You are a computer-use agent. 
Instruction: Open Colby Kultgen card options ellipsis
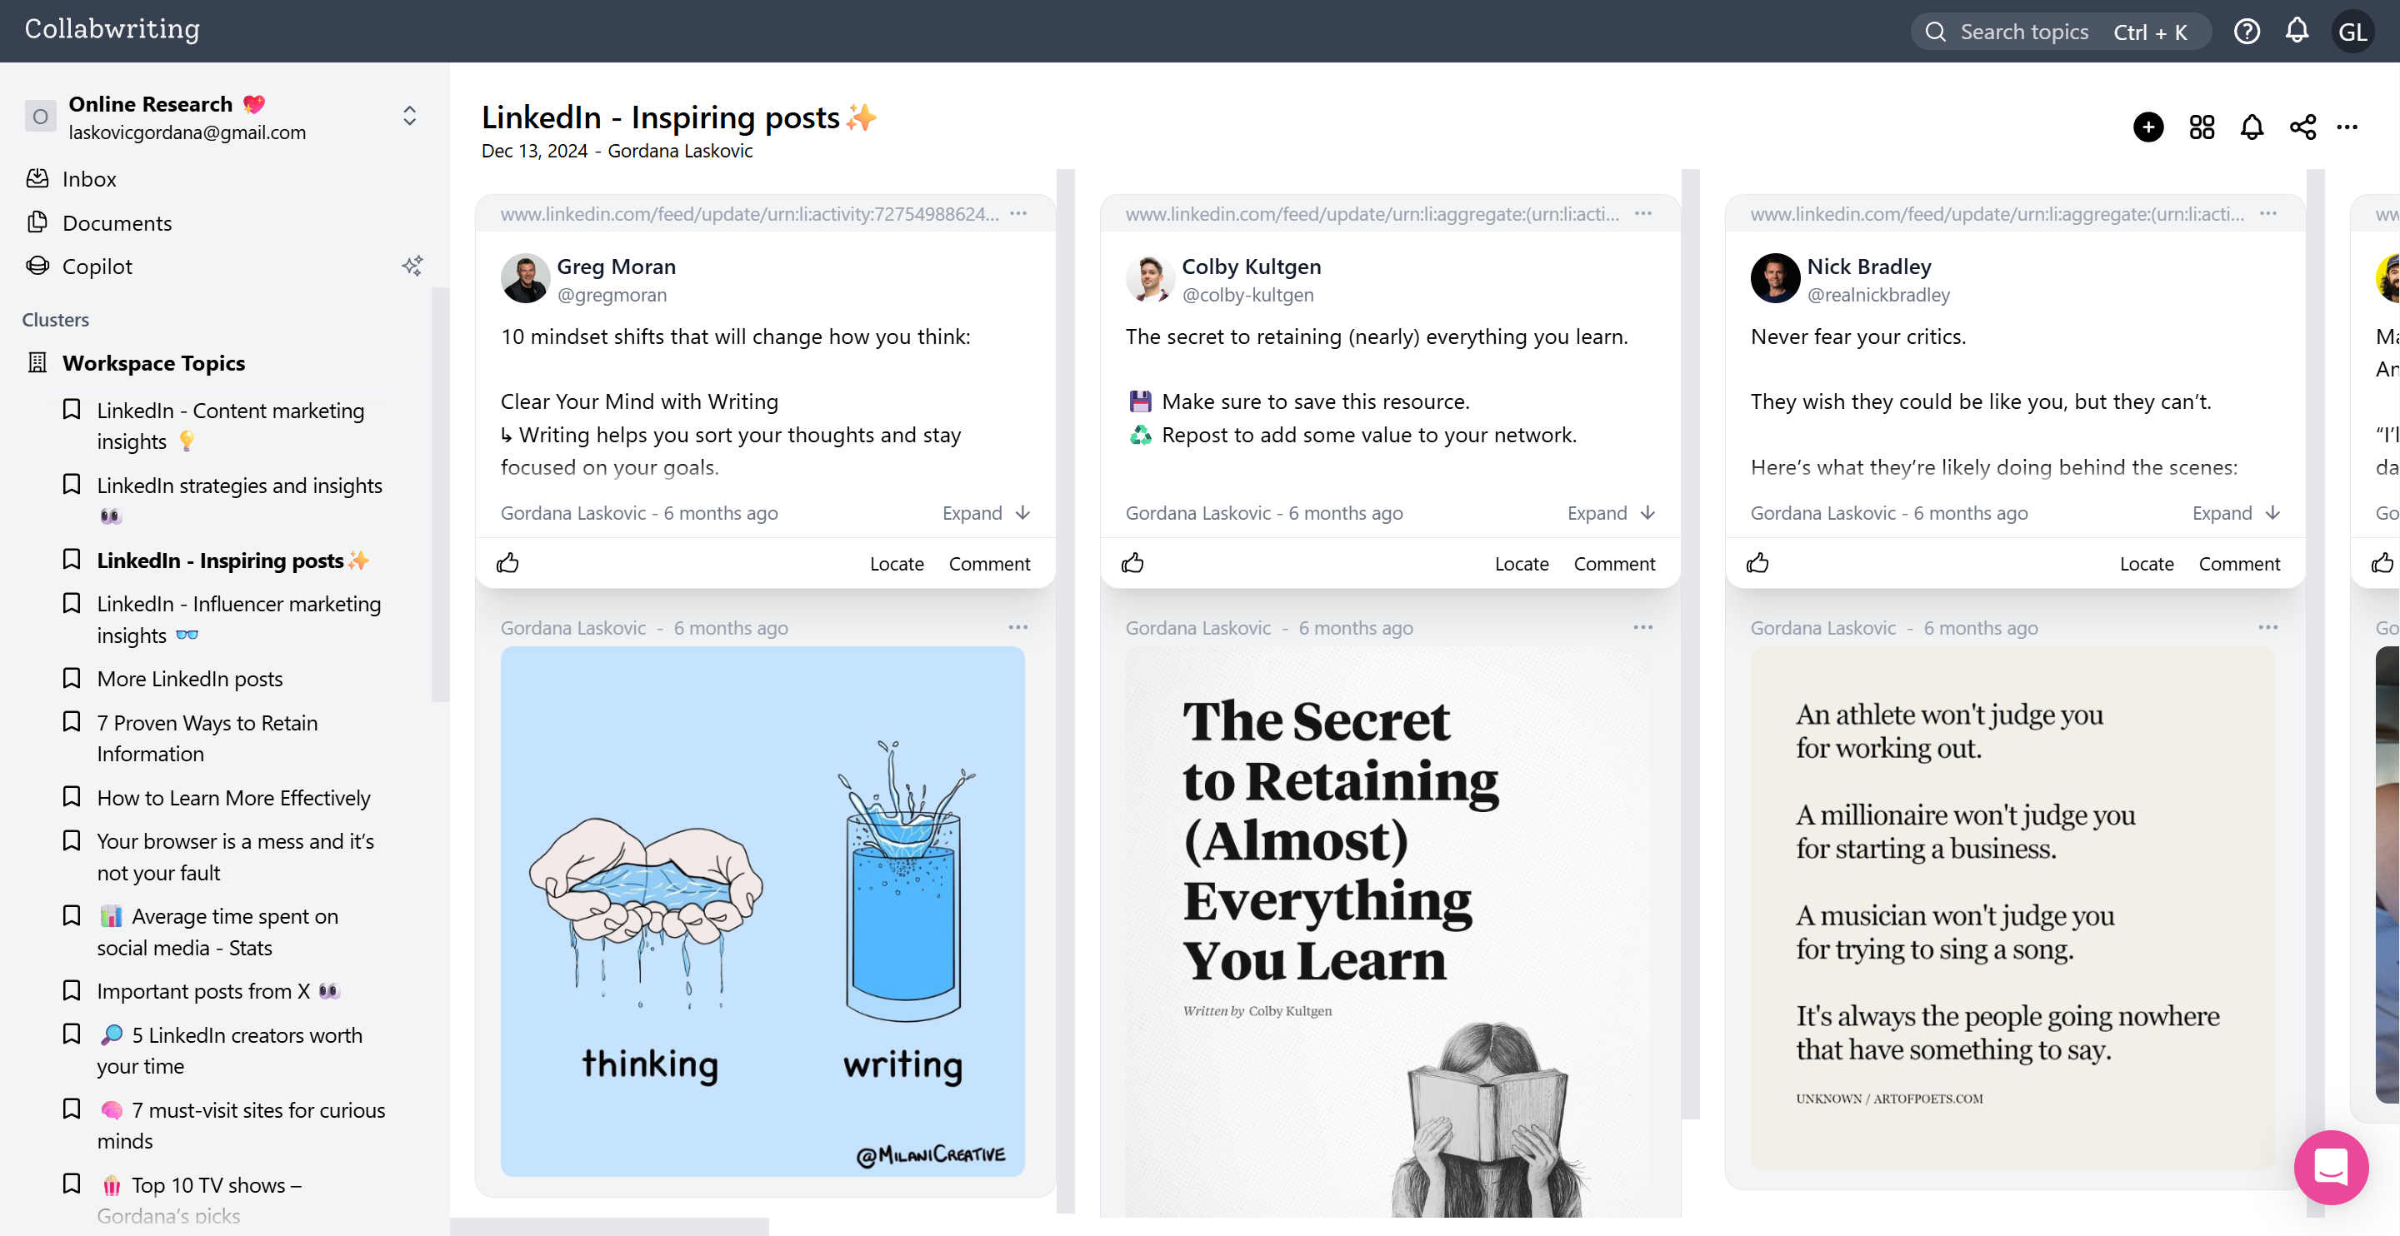pyautogui.click(x=1643, y=213)
